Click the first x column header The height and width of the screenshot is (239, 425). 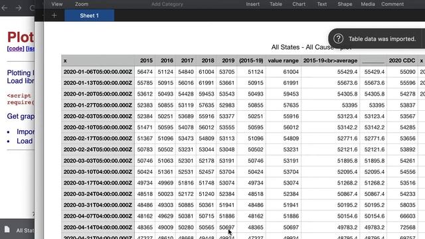point(98,60)
